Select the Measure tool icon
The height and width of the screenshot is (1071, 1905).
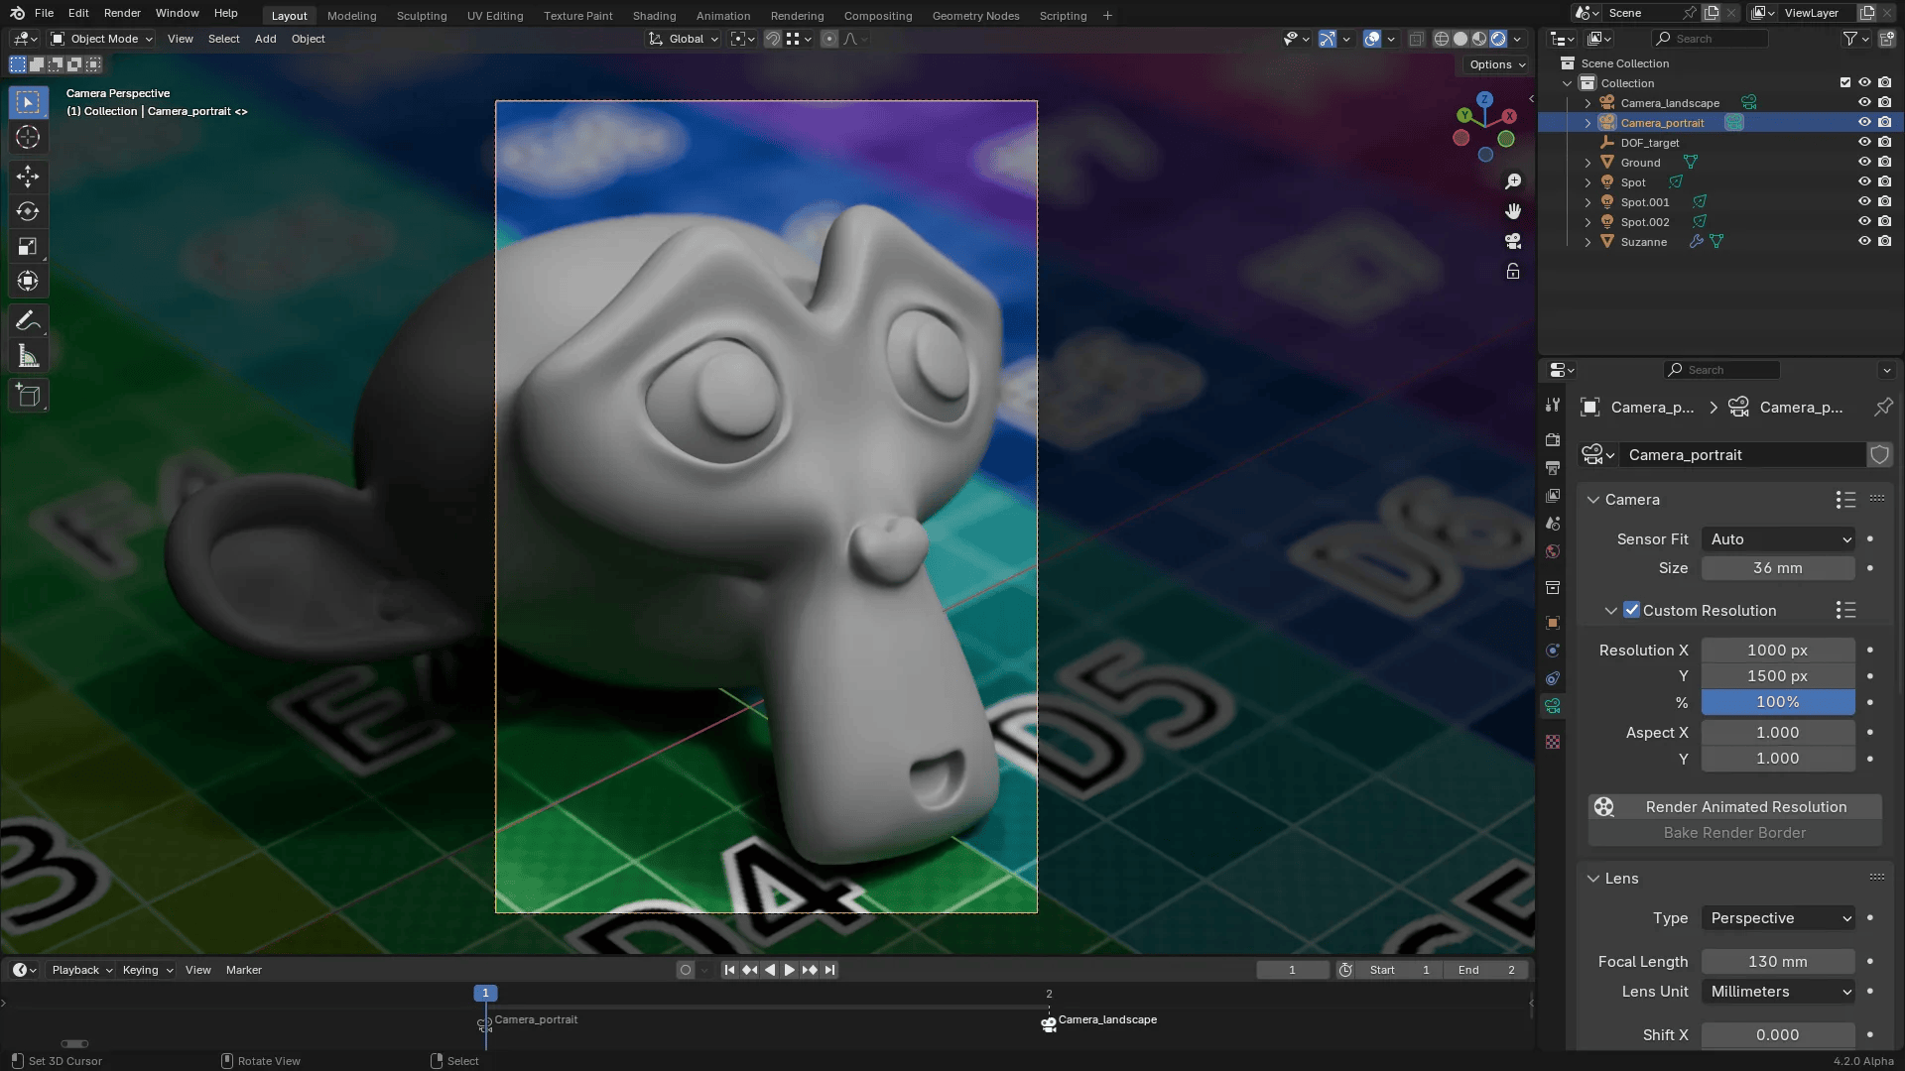[x=28, y=356]
